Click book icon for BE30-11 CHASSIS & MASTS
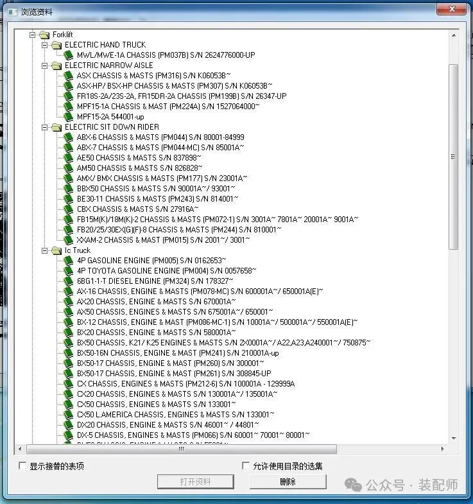The width and height of the screenshot is (473, 504). coord(69,199)
